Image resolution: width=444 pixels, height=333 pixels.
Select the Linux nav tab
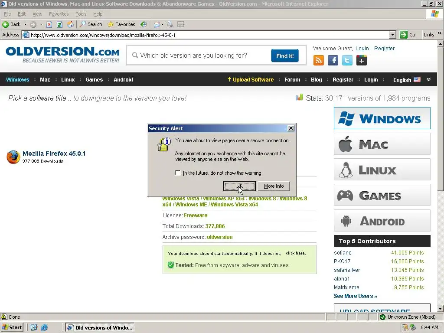68,80
